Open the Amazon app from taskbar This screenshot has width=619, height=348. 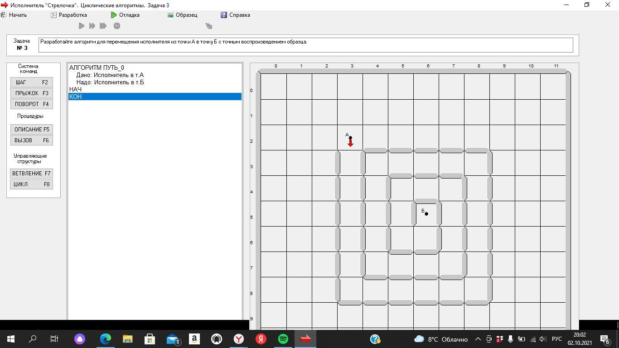194,339
